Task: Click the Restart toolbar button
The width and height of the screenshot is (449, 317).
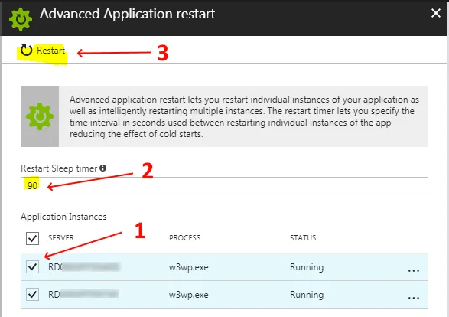Action: (43, 51)
